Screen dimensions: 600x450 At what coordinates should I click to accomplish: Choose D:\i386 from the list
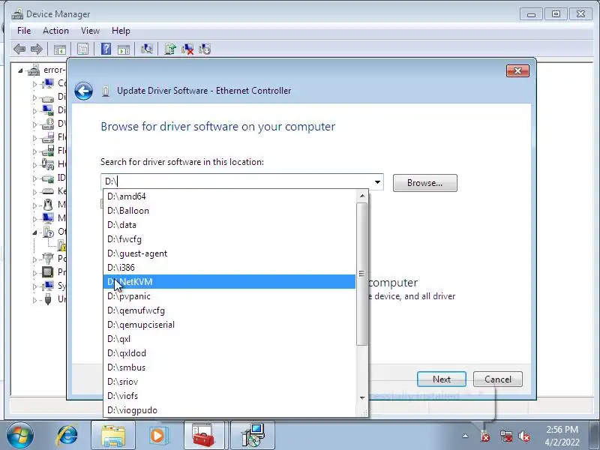click(229, 268)
